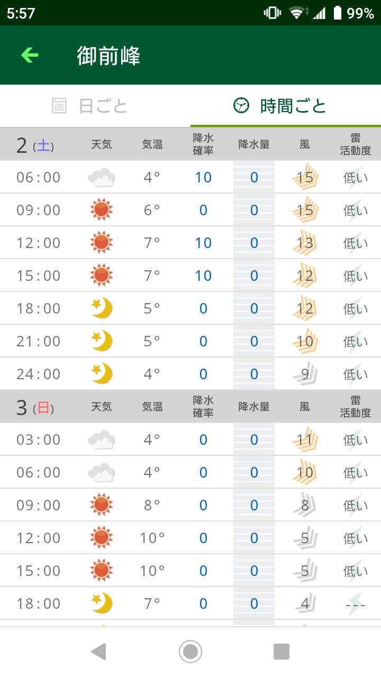Tap the sun icon at Saturday 09:00
This screenshot has width=381, height=677.
102,210
